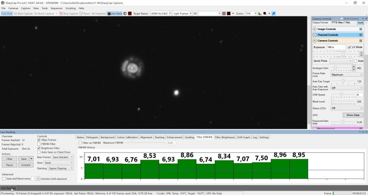The height and width of the screenshot is (195, 368).
Task: Switch to the Colour Calibration tab
Action: [x=127, y=137]
